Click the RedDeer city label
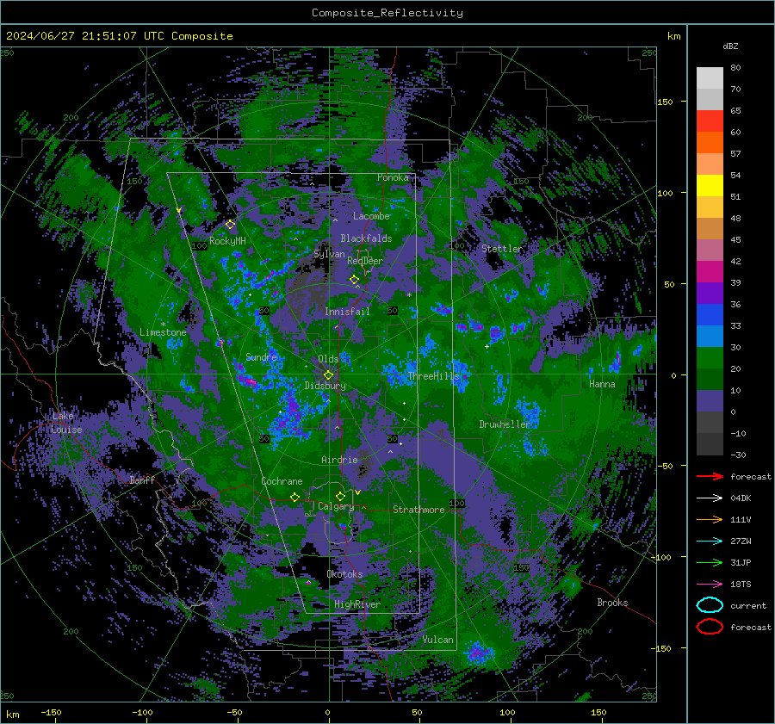Viewport: 775px width, 724px height. pyautogui.click(x=365, y=261)
